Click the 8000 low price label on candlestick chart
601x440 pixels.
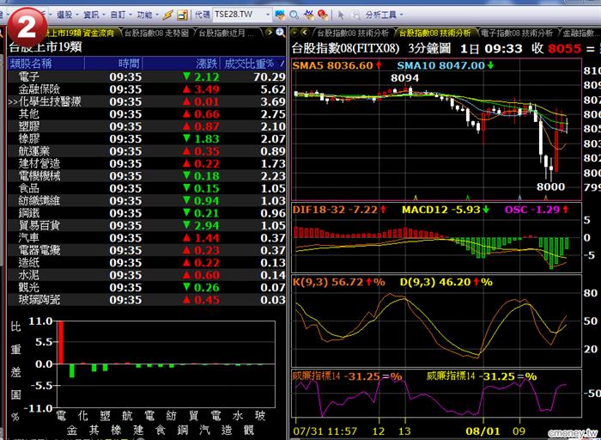tap(551, 186)
